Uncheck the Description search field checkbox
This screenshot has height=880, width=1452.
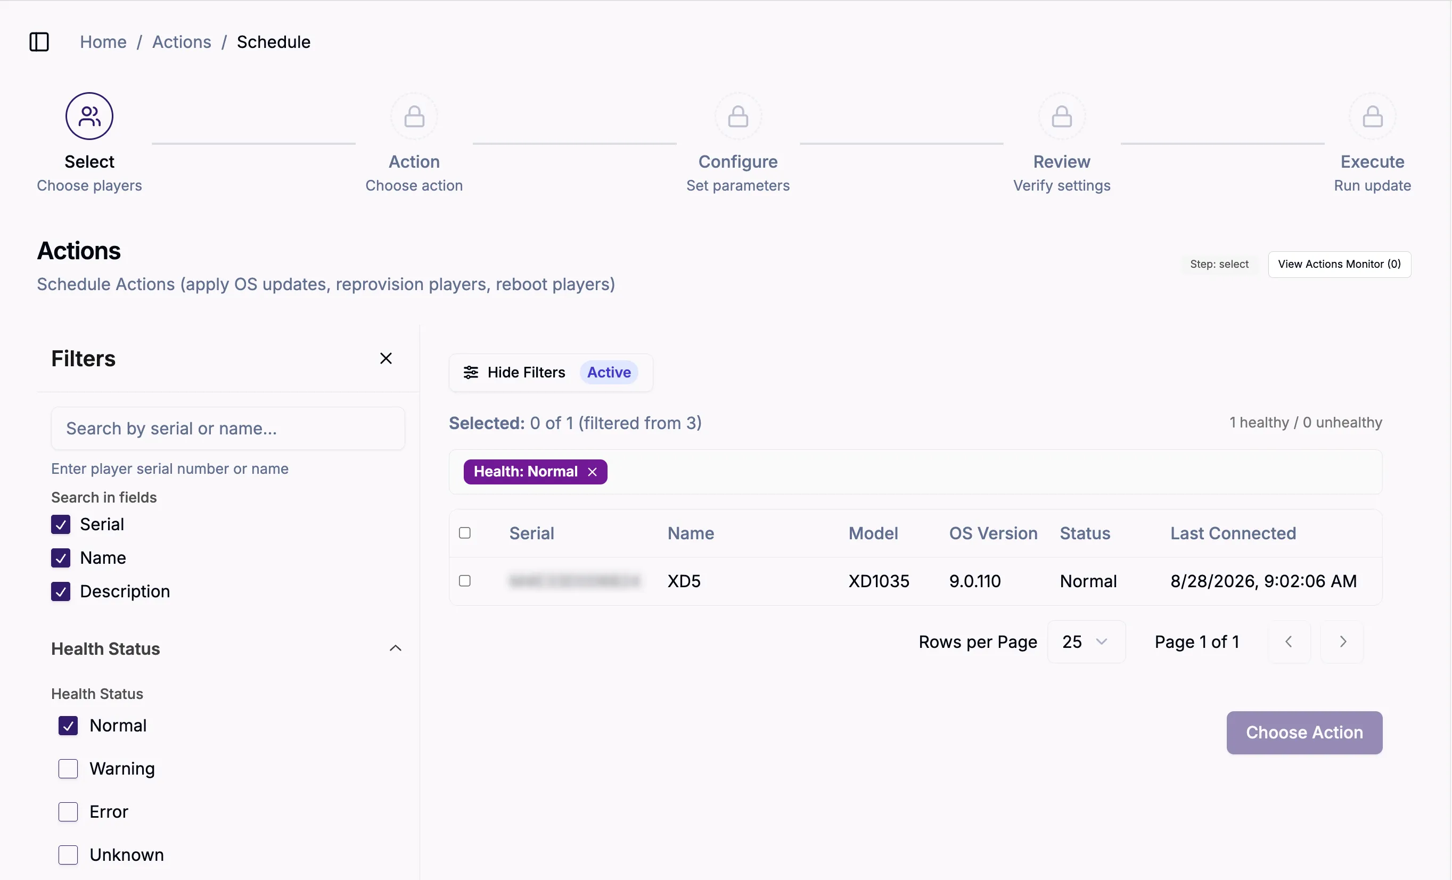pyautogui.click(x=61, y=591)
